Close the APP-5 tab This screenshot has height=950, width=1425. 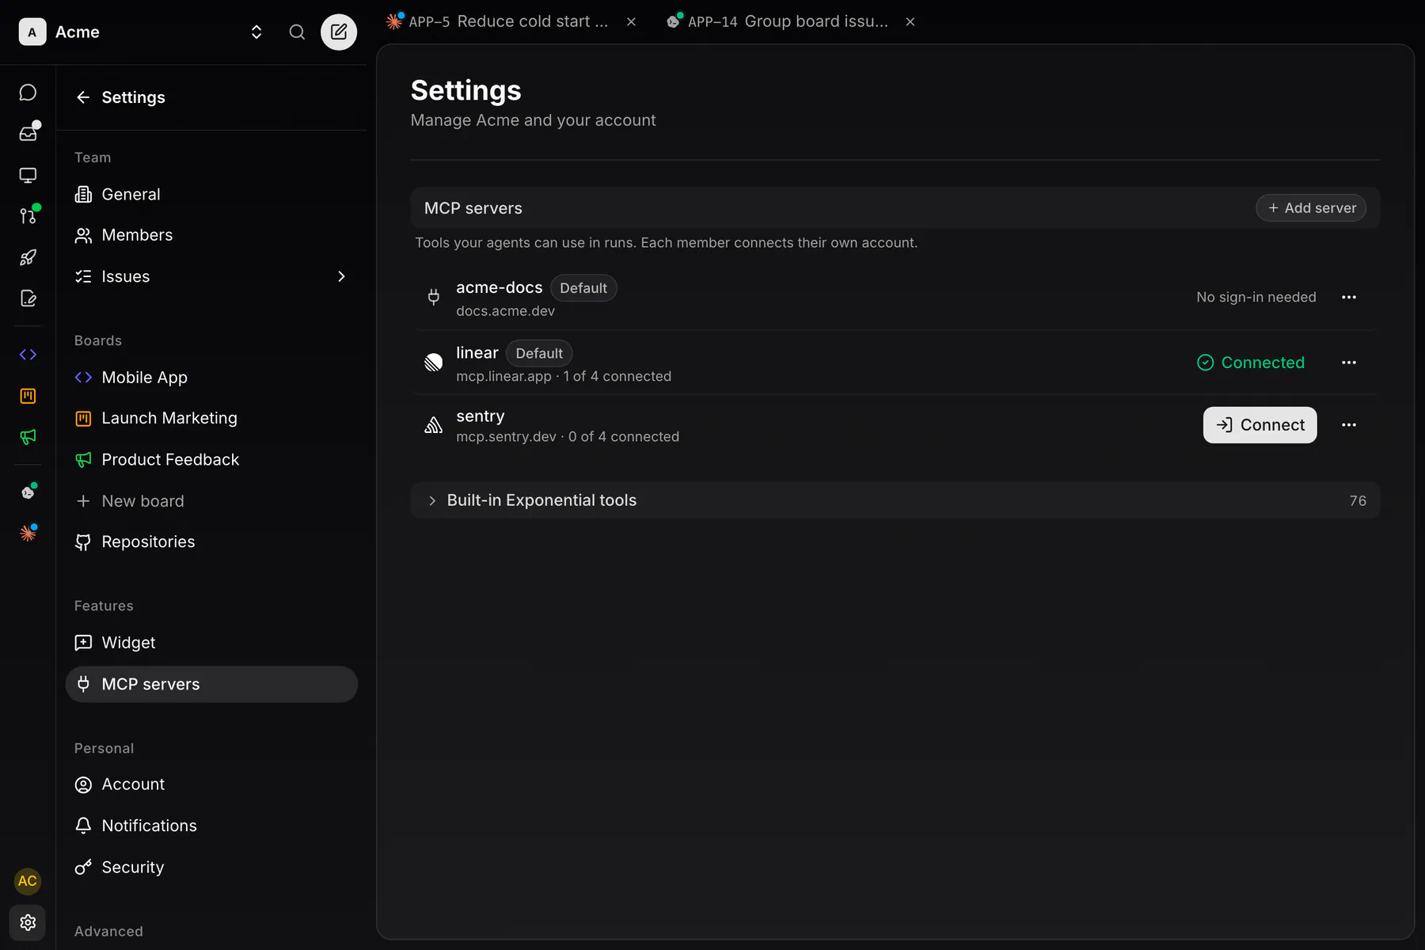[631, 22]
